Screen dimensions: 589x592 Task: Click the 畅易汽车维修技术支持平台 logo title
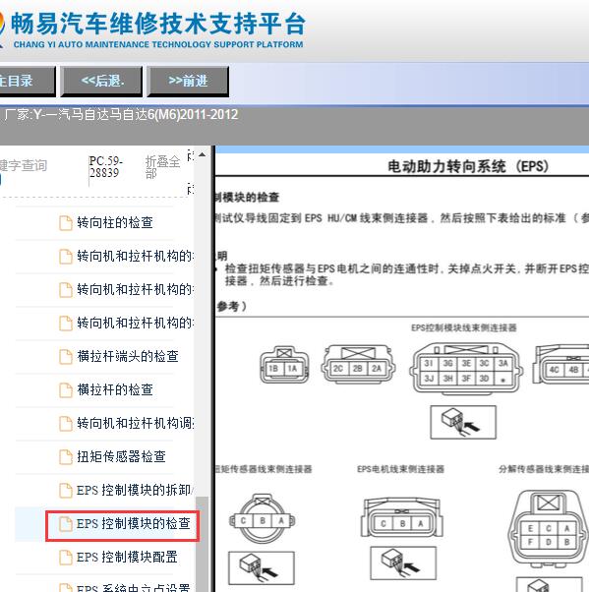coord(158,24)
